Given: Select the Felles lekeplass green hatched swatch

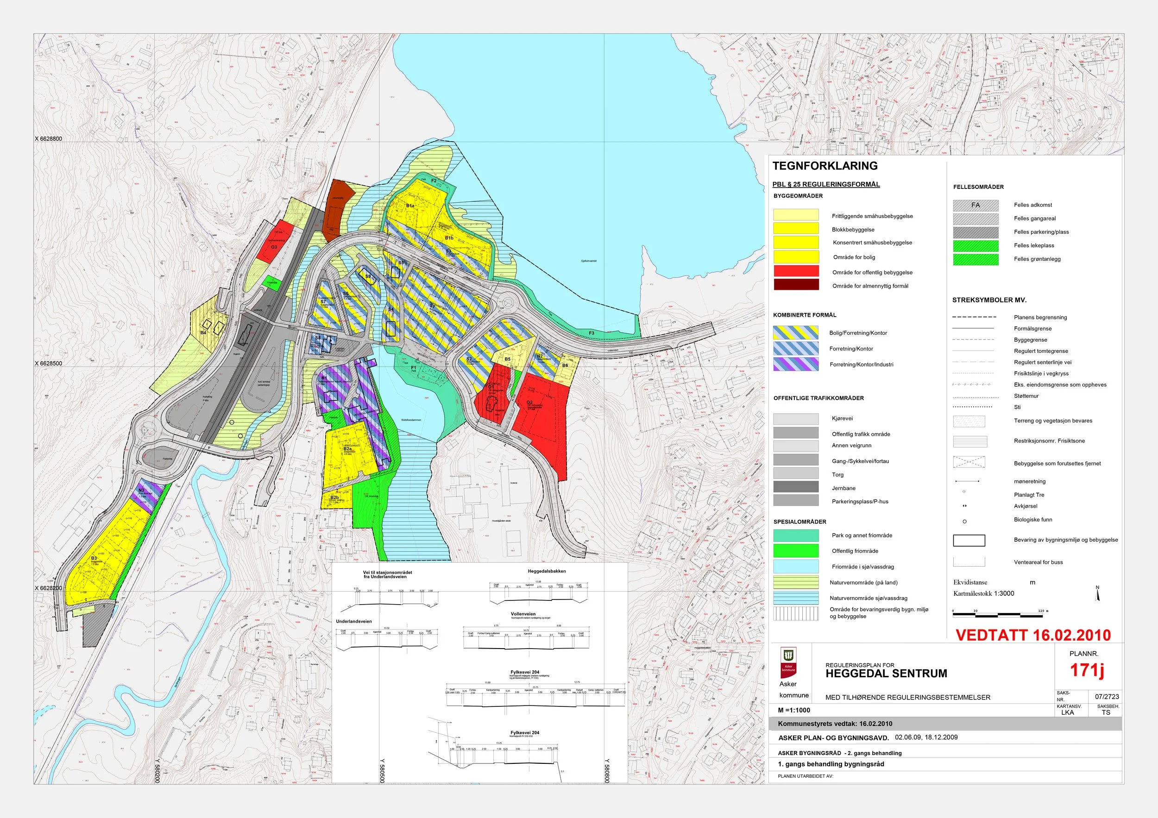Looking at the screenshot, I should tap(975, 246).
